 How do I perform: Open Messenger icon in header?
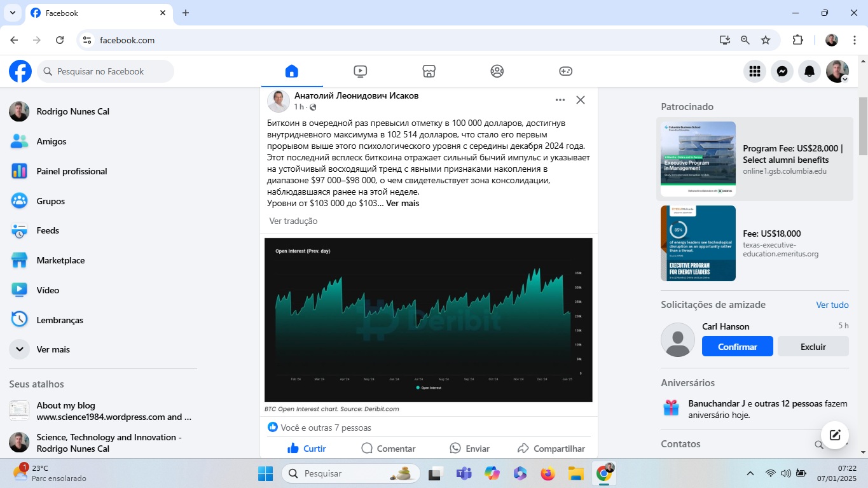[783, 71]
